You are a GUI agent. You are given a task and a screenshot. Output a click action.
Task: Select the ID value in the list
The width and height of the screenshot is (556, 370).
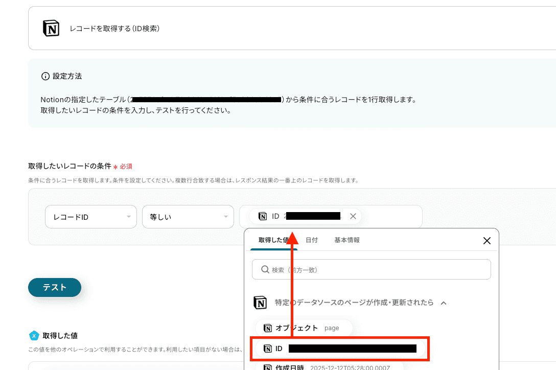click(340, 349)
